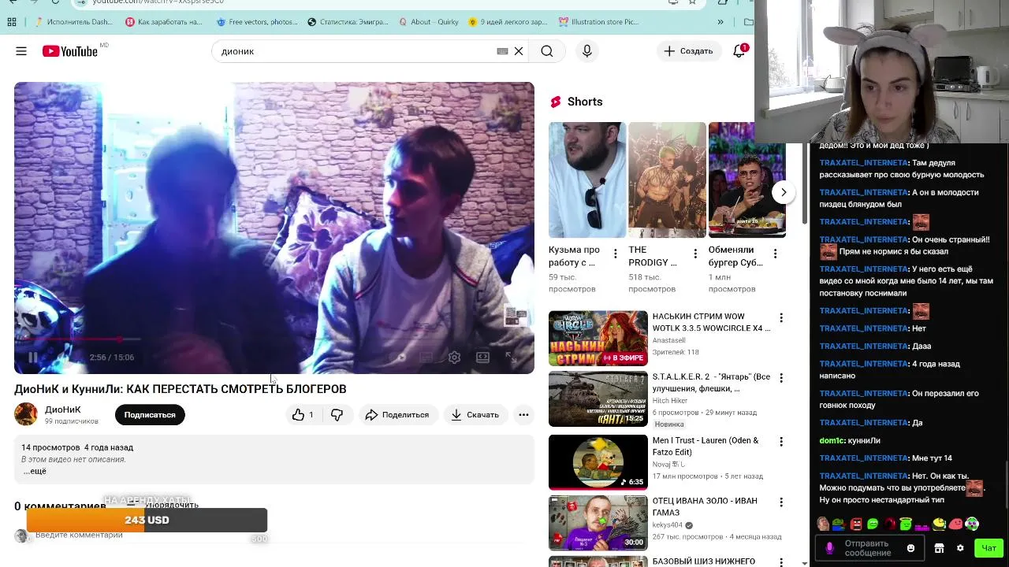
Task: Open chat settings gear icon
Action: click(960, 548)
